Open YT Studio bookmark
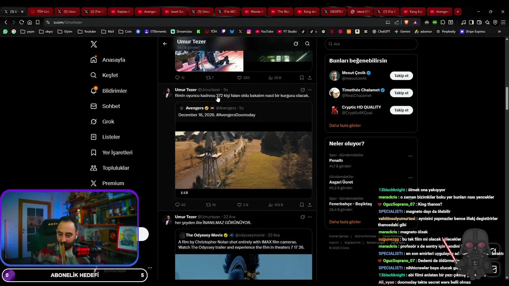This screenshot has height=286, width=509. pos(286,31)
